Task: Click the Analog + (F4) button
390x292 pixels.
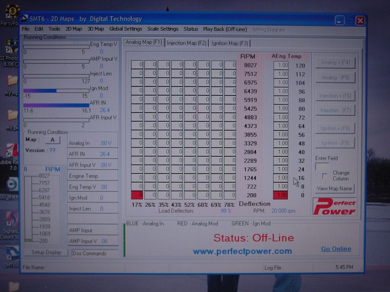Action: coord(335,62)
